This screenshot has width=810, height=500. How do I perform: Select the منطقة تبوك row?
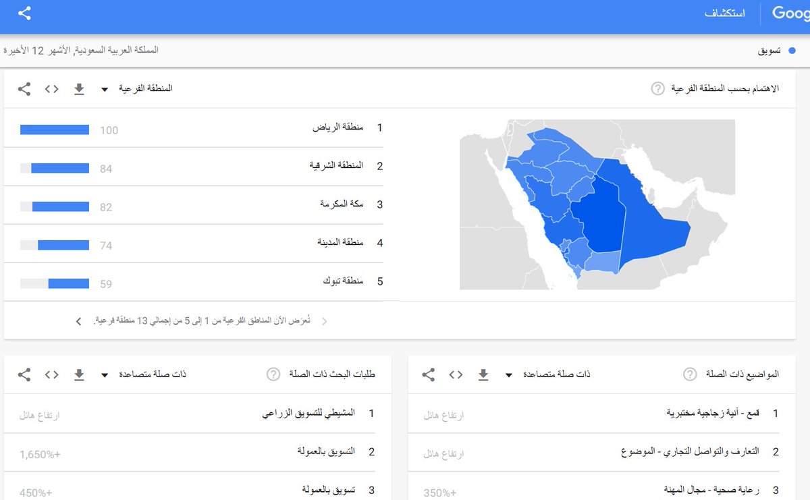pyautogui.click(x=201, y=282)
